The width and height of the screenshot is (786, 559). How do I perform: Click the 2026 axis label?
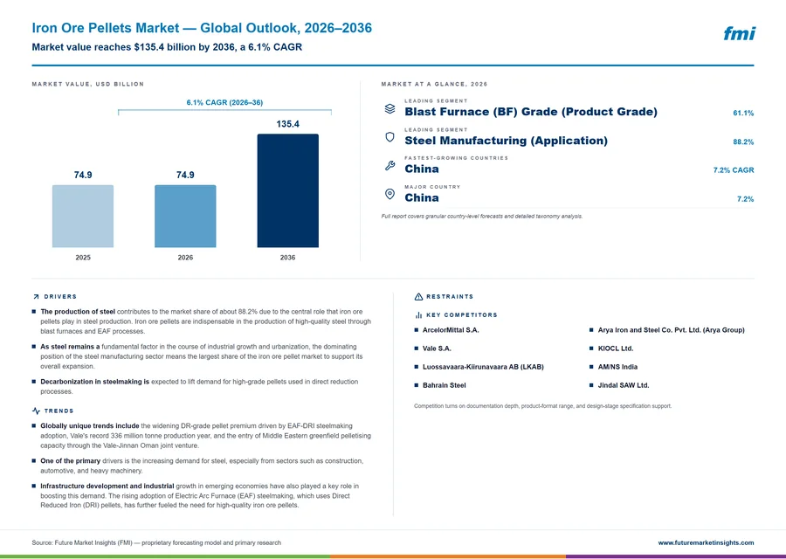(185, 258)
